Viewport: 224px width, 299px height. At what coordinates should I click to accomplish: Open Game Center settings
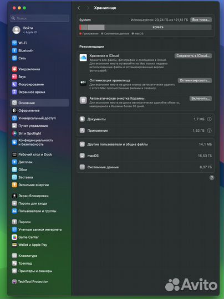(39, 237)
